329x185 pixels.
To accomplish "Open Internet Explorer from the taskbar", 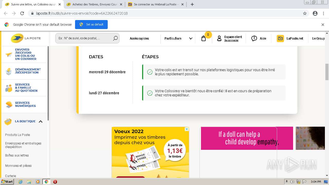I will [20, 182].
